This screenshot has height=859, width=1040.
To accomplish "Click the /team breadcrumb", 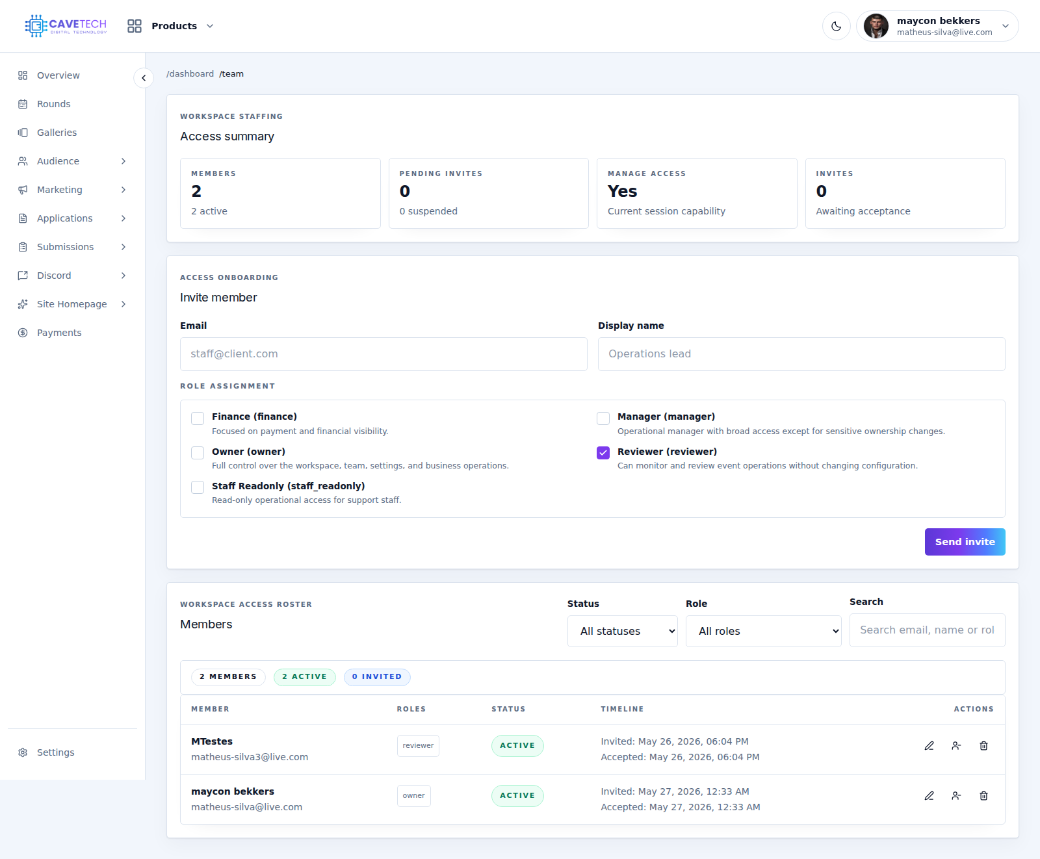I will (x=231, y=74).
